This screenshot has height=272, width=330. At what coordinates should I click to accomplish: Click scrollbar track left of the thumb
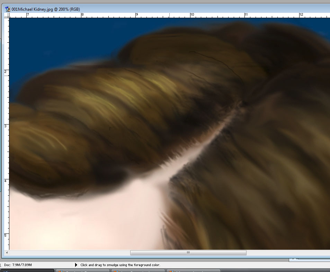click(x=69, y=253)
